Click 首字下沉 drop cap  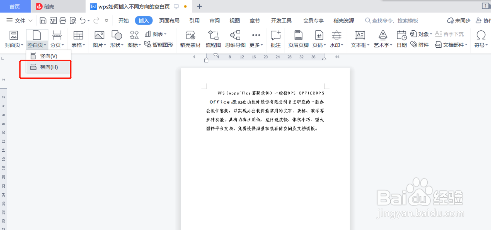tap(449, 34)
